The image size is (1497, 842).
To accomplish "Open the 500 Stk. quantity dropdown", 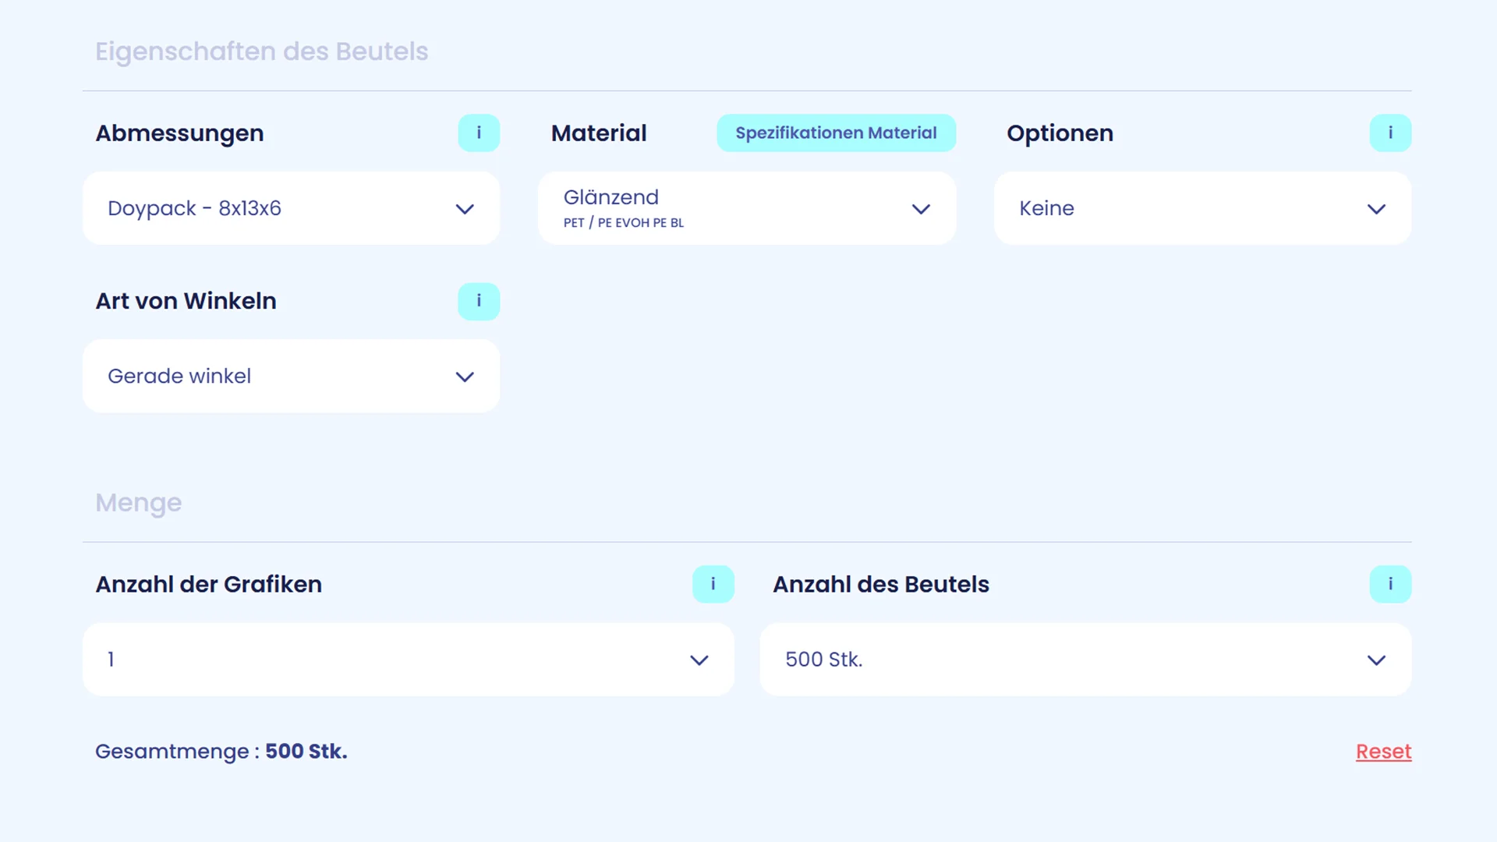I will 1085,660.
